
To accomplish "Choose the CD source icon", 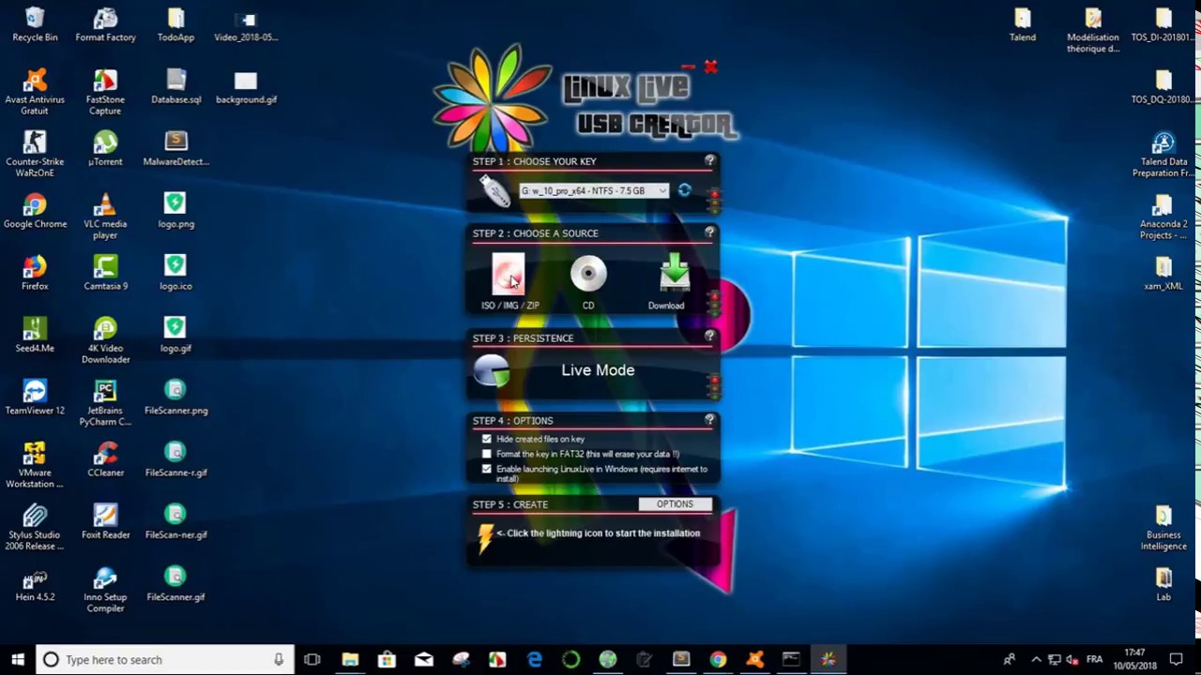I will [x=588, y=273].
